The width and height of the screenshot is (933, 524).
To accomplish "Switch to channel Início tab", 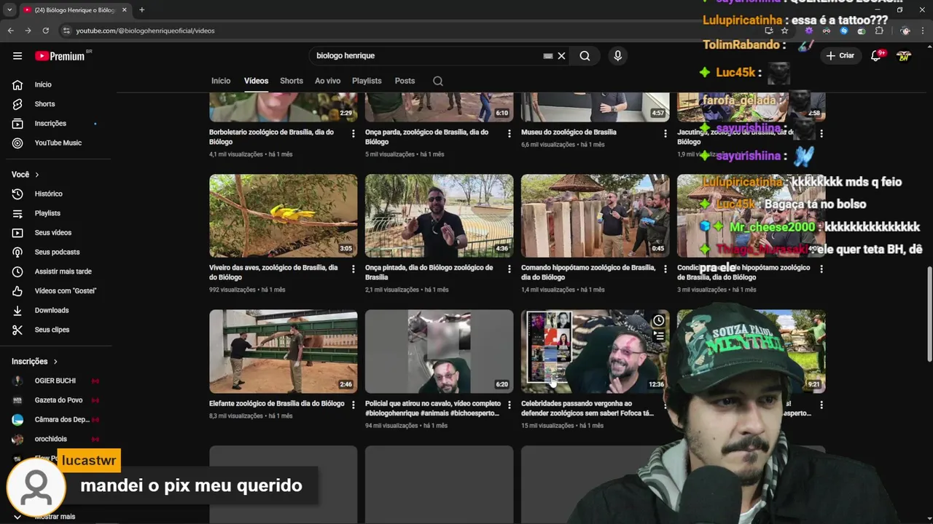I will click(x=221, y=81).
